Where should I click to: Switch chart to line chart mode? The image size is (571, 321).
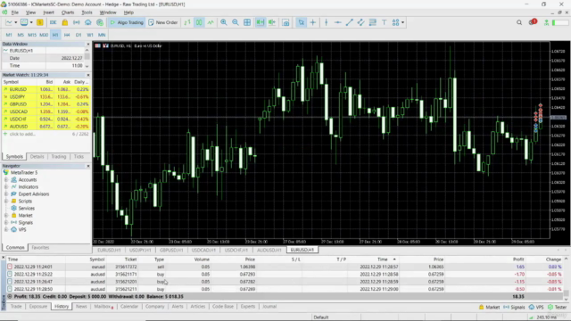tap(211, 22)
